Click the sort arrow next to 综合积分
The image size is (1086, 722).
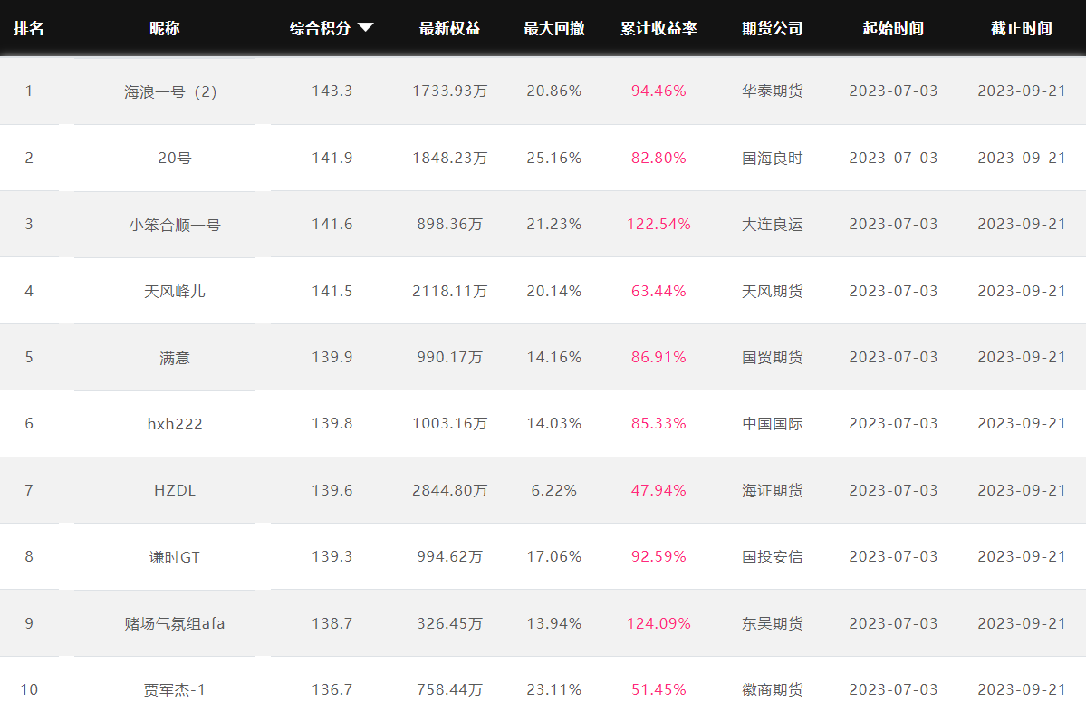click(366, 28)
